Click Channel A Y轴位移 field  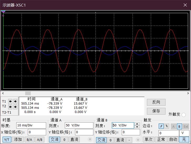[x=84, y=132]
